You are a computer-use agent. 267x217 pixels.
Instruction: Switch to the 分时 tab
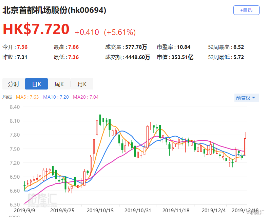click(14, 84)
